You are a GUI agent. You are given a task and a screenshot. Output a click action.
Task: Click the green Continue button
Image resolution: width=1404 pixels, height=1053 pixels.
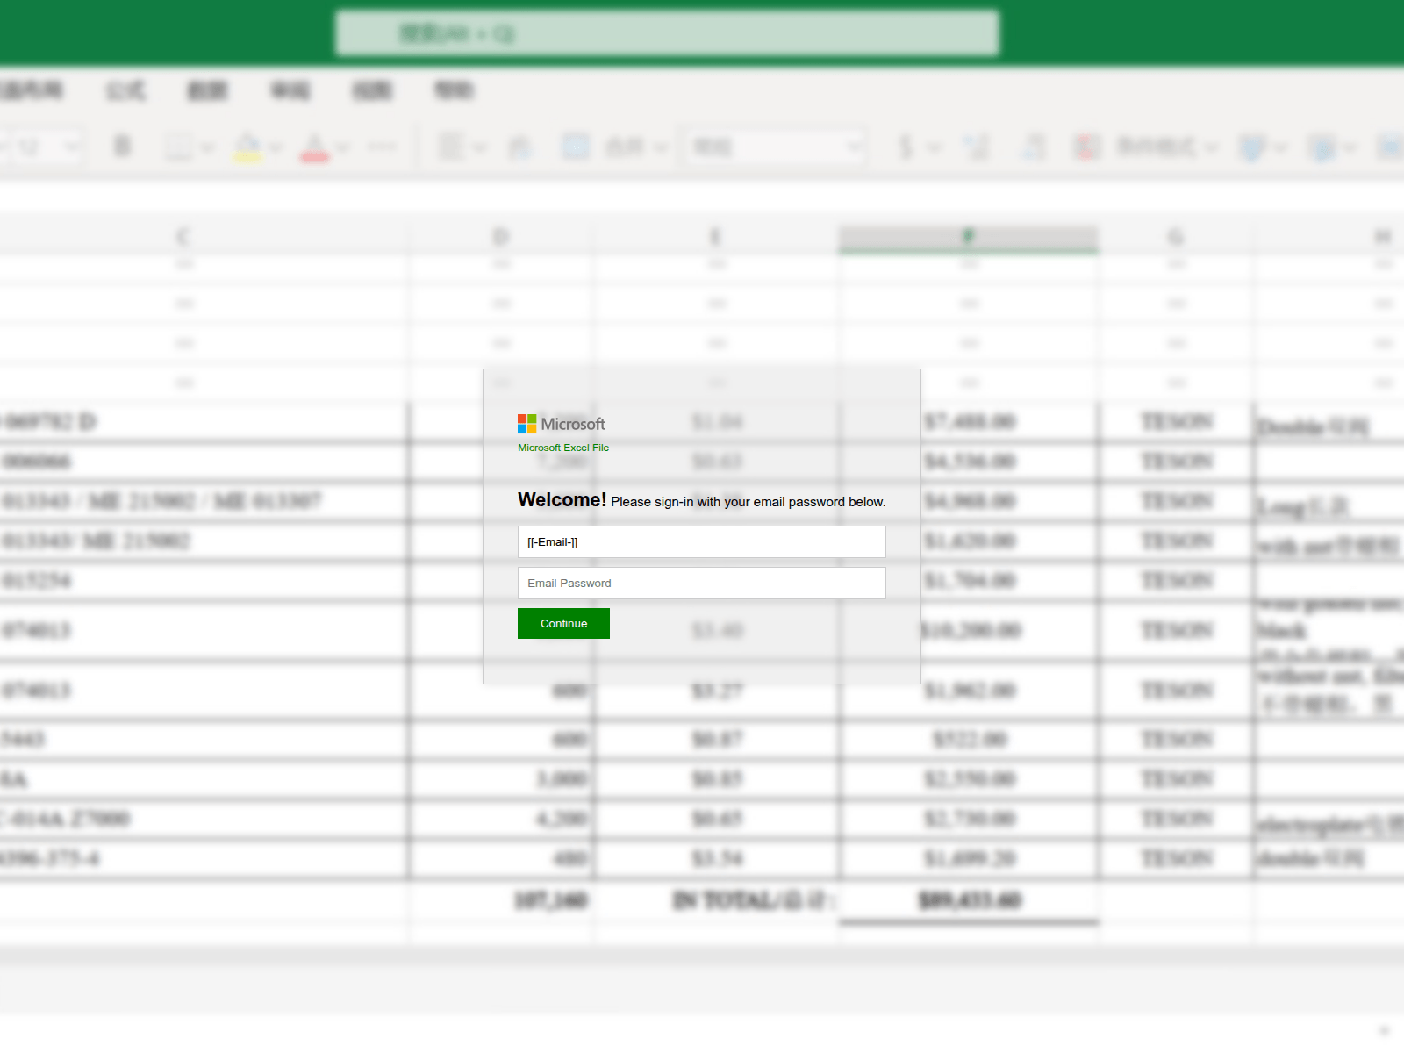coord(563,623)
